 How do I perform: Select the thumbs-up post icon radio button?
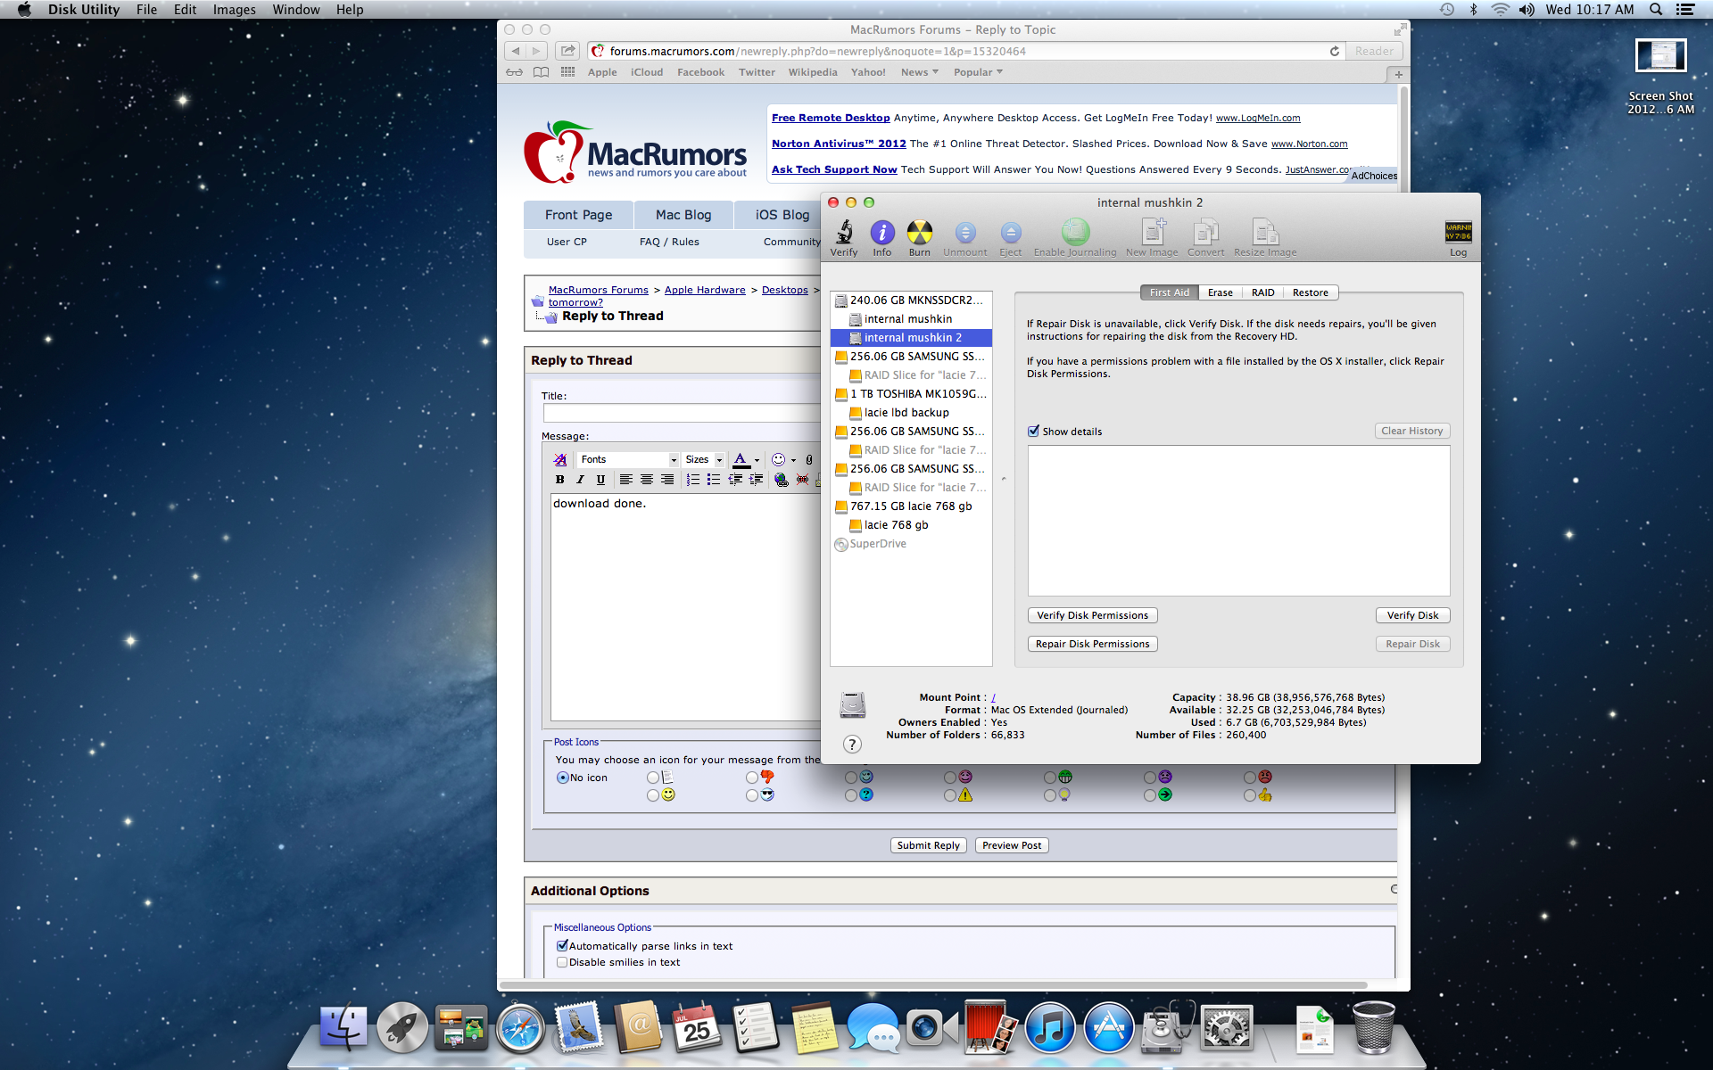(1250, 794)
